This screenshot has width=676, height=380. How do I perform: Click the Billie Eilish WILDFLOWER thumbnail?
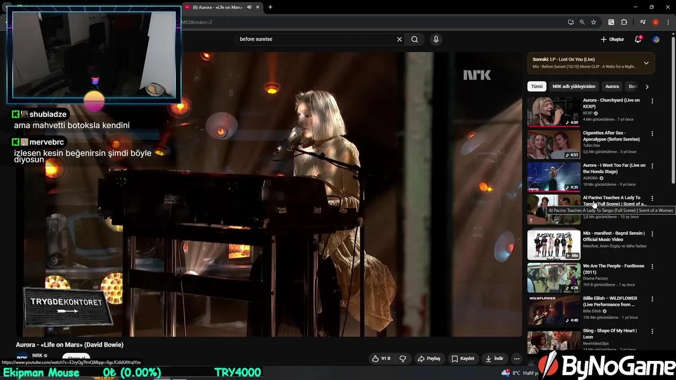click(553, 309)
